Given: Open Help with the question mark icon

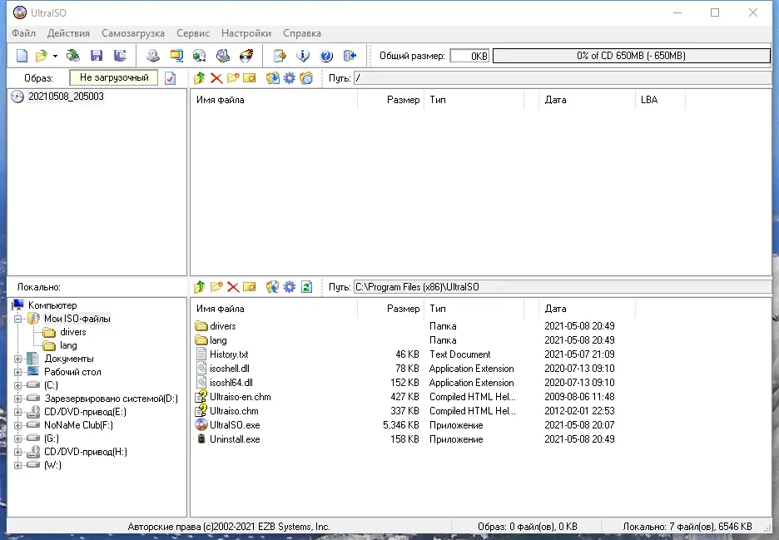Looking at the screenshot, I should (326, 56).
